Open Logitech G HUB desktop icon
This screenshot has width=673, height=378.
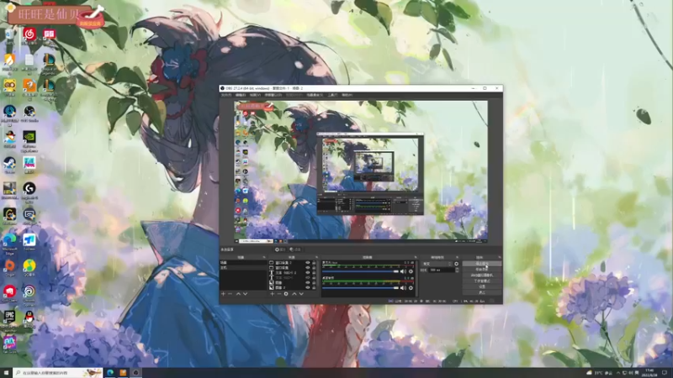[x=29, y=191]
